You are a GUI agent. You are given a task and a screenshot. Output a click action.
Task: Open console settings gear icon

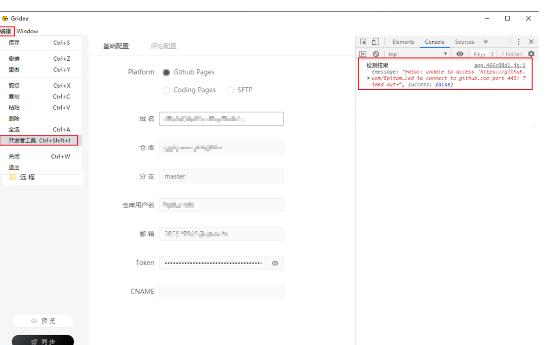[x=531, y=54]
